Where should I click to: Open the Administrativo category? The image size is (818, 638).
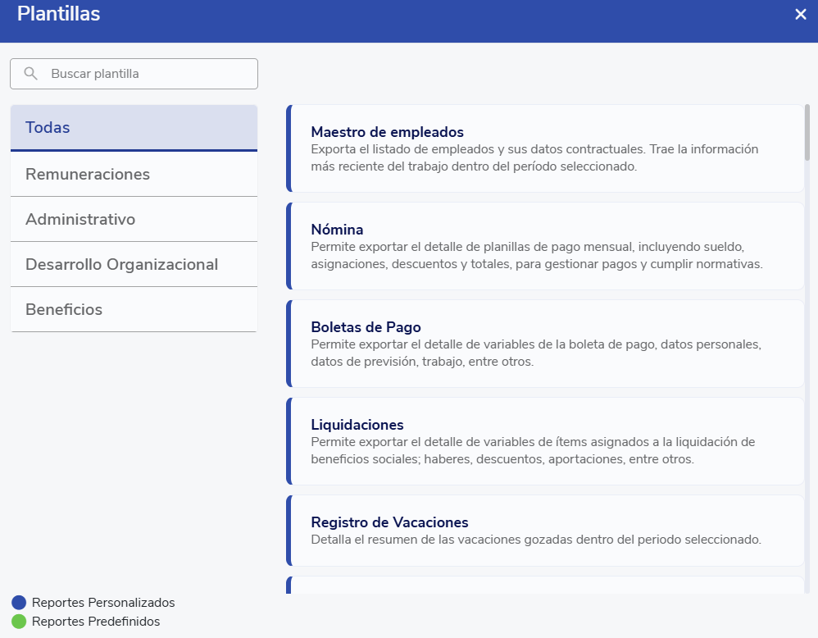[134, 220]
